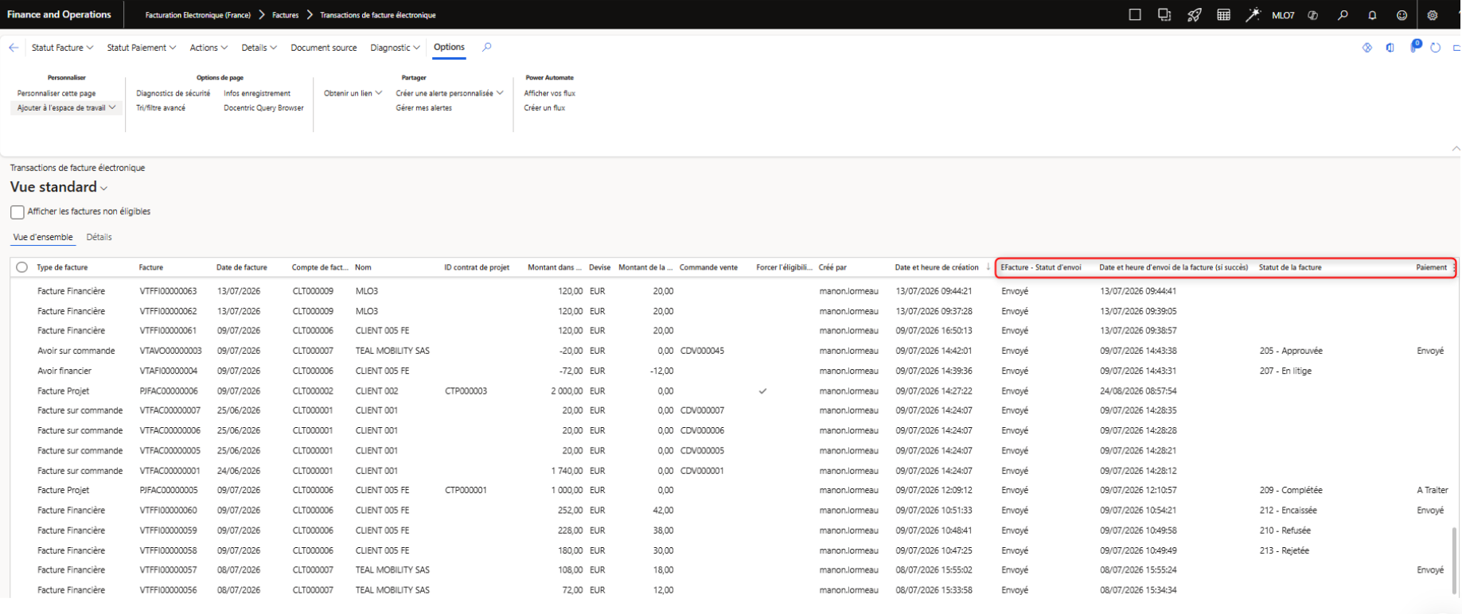Expand Ajouter à l'espace de travail

tap(67, 108)
